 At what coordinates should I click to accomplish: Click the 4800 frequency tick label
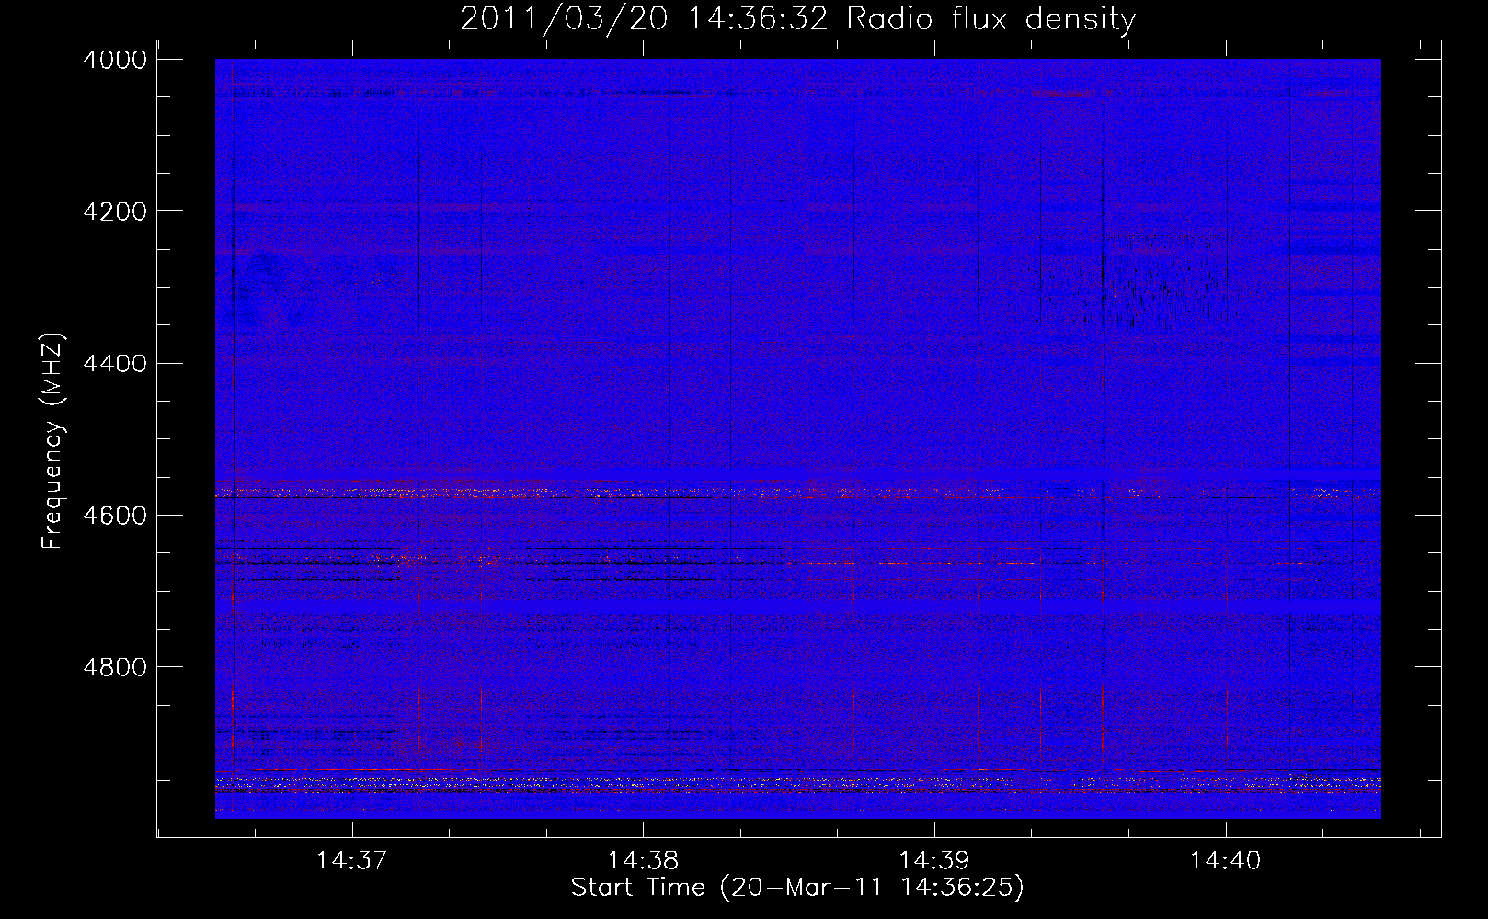pos(115,667)
